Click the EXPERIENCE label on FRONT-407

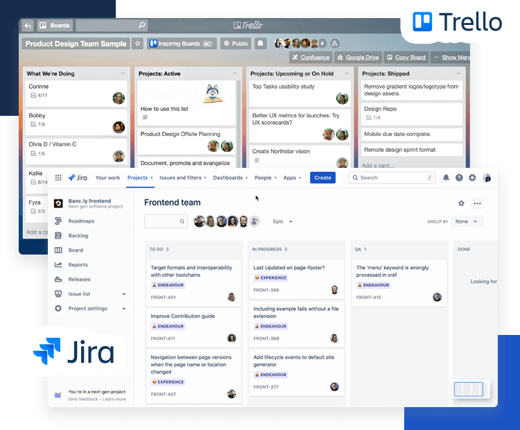168,382
